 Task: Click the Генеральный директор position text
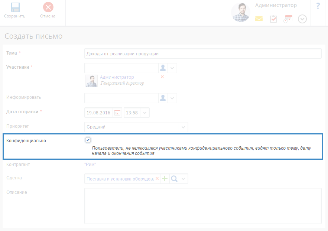tap(122, 84)
